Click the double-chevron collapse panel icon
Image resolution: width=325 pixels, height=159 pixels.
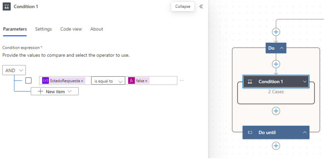tap(201, 6)
